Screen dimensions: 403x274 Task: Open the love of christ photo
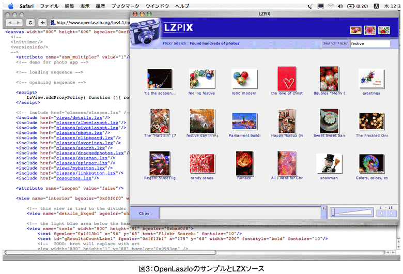pos(287,79)
